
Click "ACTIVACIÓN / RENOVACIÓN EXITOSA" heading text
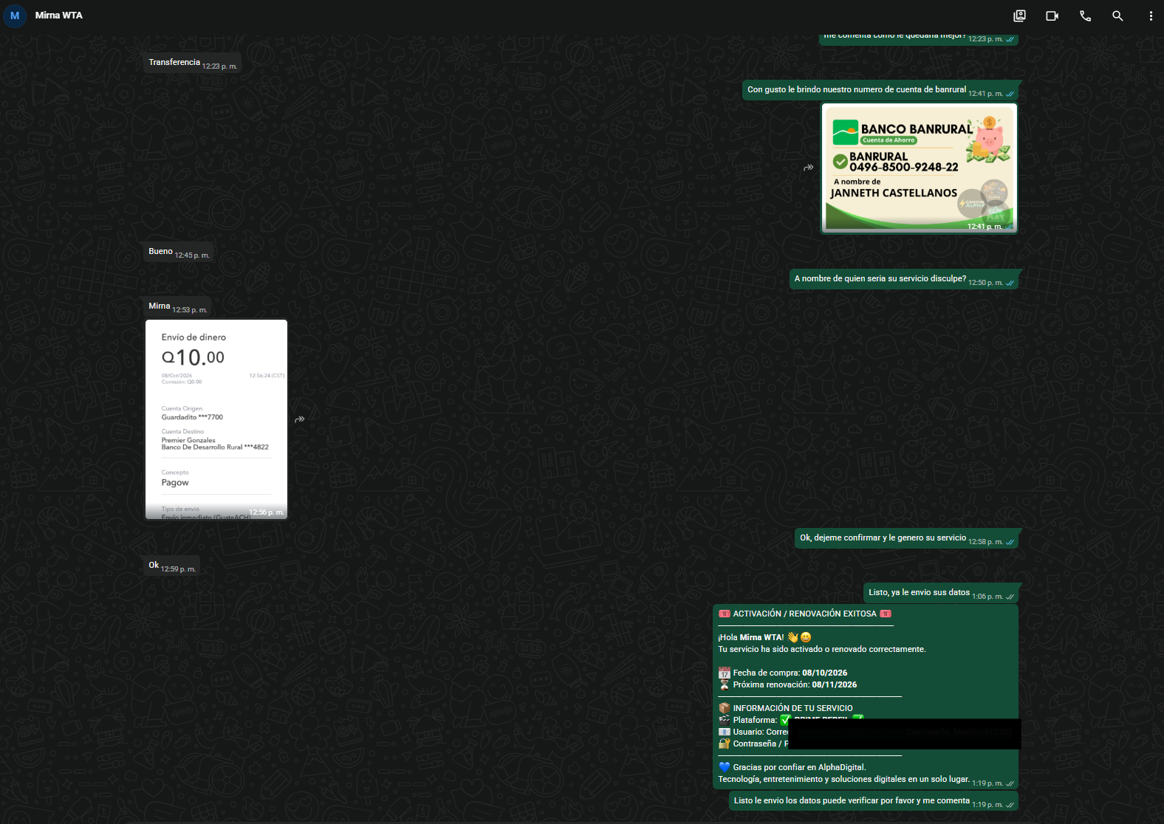[804, 614]
